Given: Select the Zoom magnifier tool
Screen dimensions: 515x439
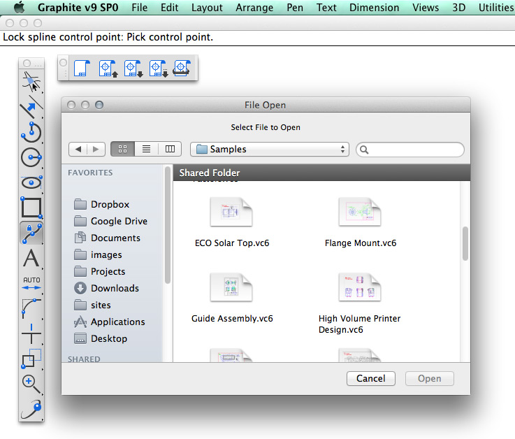Looking at the screenshot, I should point(31,384).
